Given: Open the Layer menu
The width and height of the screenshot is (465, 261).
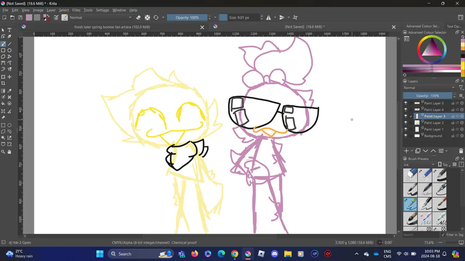Looking at the screenshot, I should pyautogui.click(x=51, y=10).
